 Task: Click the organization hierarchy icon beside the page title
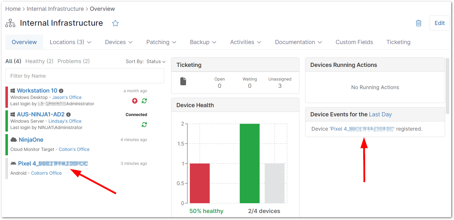click(10, 23)
